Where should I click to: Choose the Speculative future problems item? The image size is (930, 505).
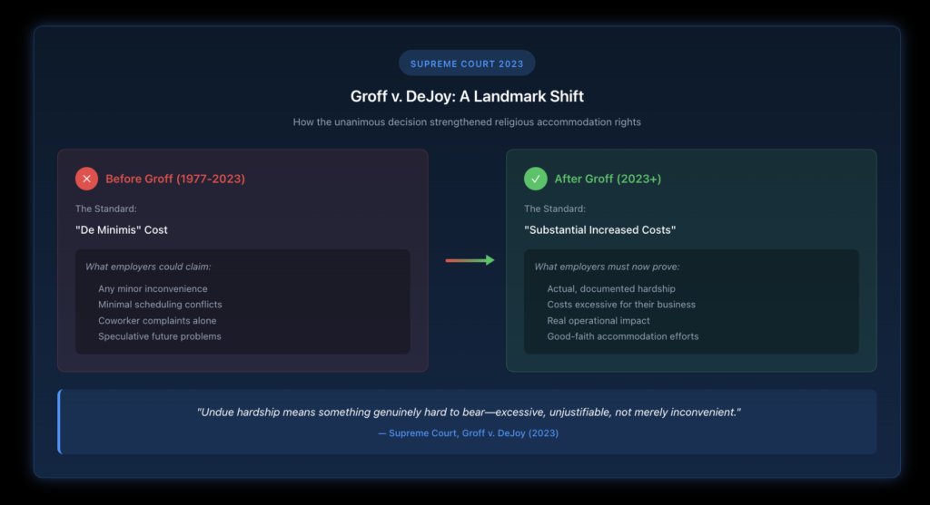tap(159, 336)
